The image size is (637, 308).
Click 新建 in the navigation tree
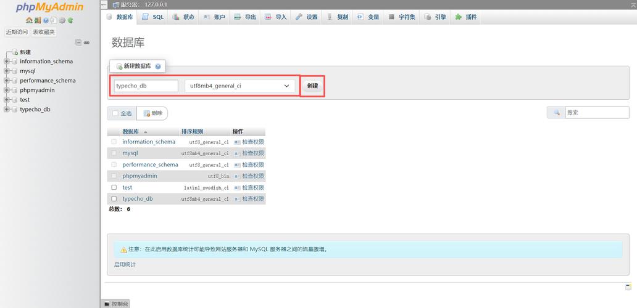25,52
